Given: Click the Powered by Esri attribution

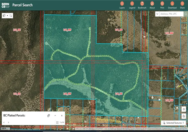Looking at the screenshot, I should click(x=181, y=129).
